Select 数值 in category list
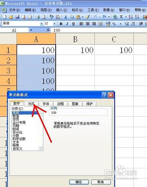This screenshot has width=147, height=187. tap(16, 116)
